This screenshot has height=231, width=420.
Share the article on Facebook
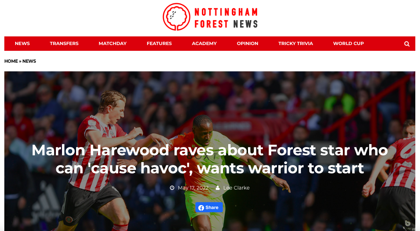[209, 208]
